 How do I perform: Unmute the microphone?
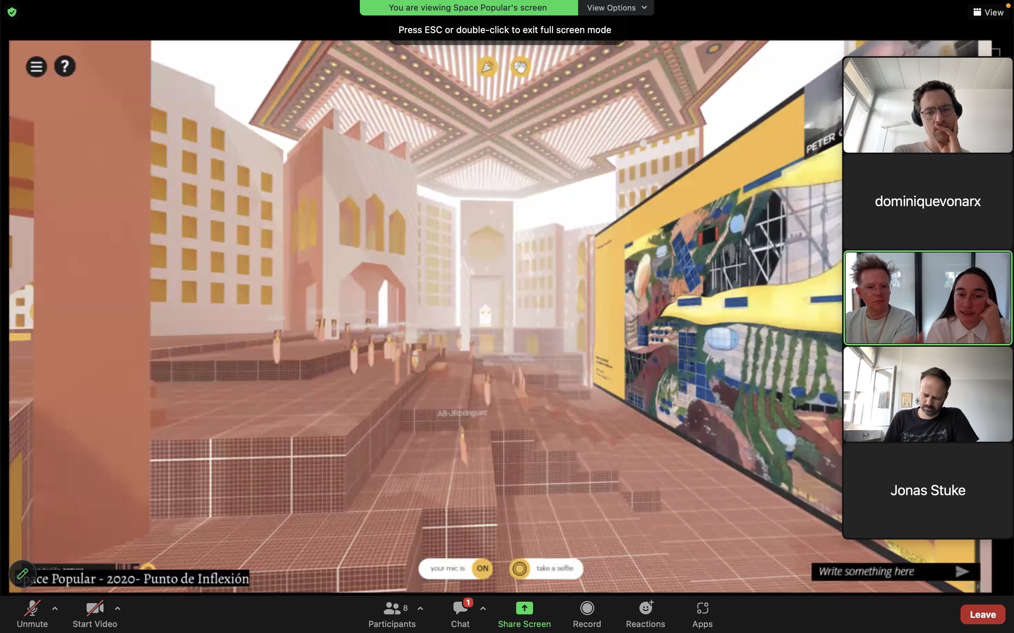pyautogui.click(x=32, y=608)
